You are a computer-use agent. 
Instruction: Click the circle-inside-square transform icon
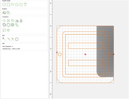tap(13, 25)
